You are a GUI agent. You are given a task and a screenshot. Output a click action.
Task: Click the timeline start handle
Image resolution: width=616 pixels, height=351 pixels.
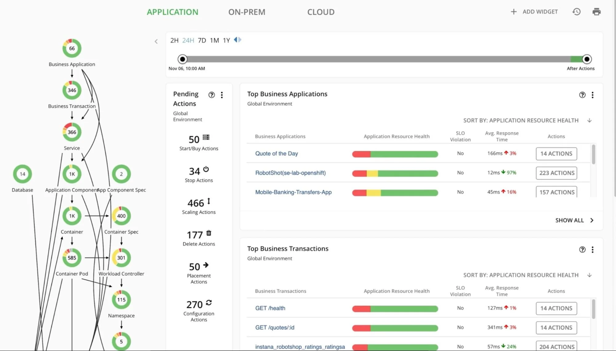[x=182, y=59]
